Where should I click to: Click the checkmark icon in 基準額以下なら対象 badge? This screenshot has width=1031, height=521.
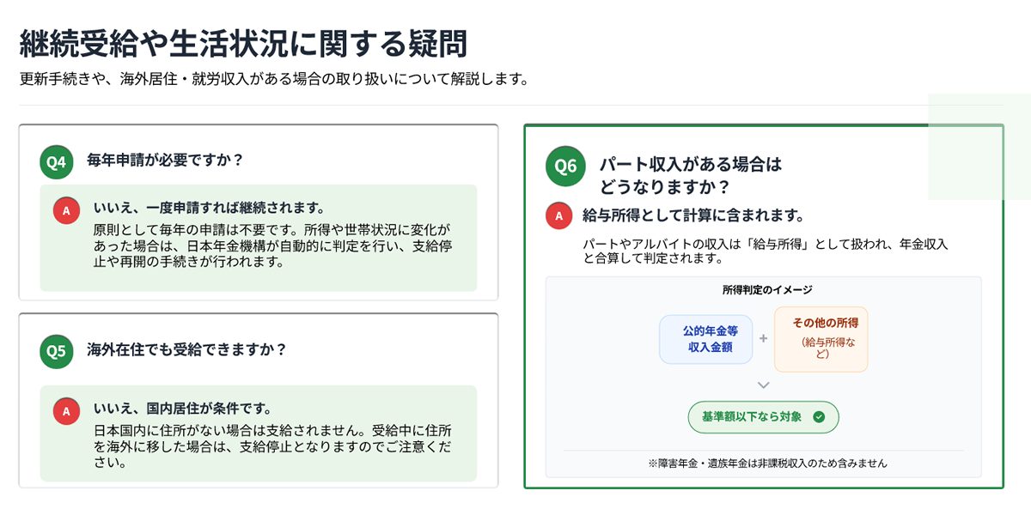tap(819, 417)
